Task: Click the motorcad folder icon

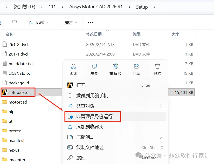Action: tap(5, 102)
